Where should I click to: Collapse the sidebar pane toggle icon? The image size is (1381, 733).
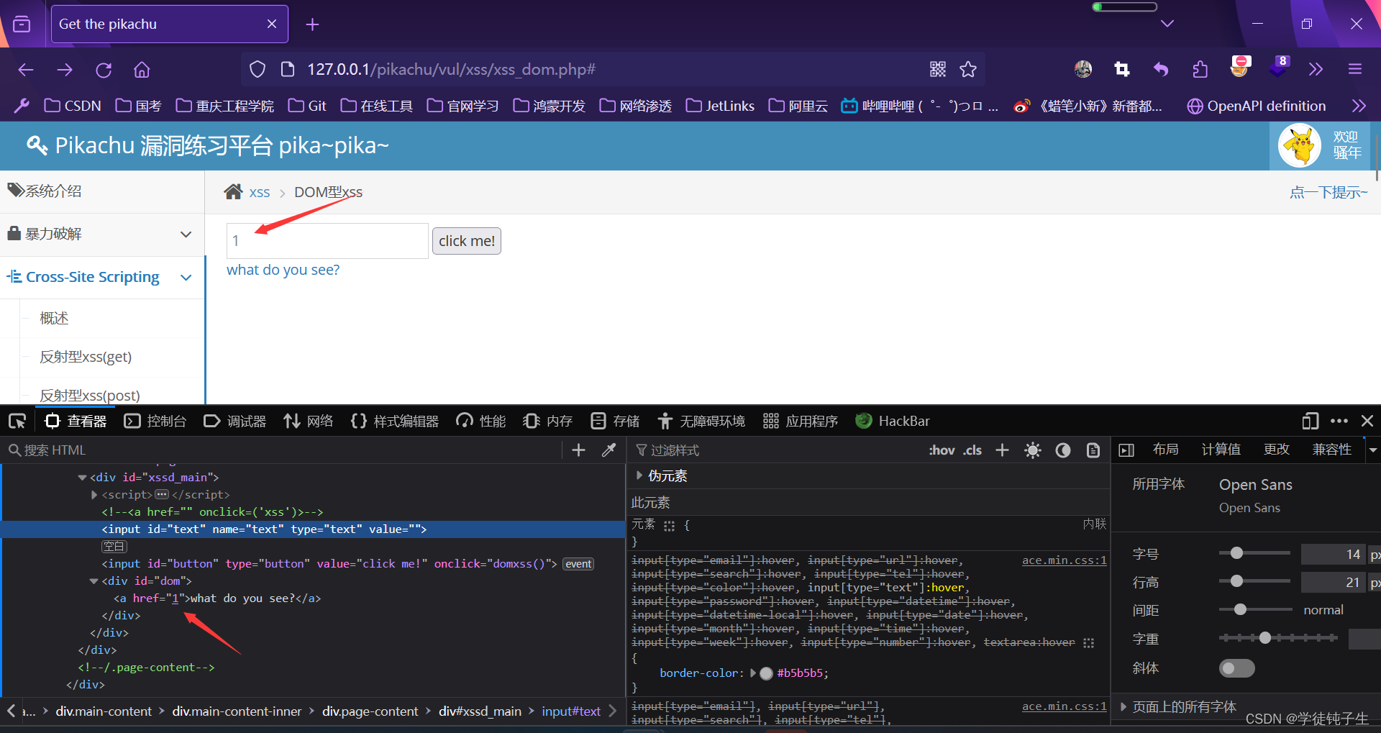tap(1126, 450)
